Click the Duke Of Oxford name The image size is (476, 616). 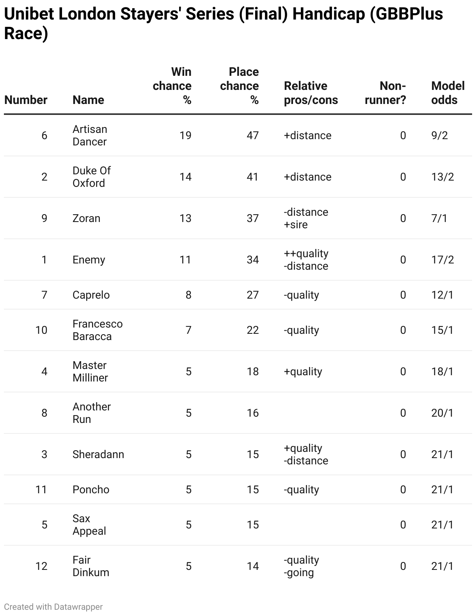coord(92,177)
